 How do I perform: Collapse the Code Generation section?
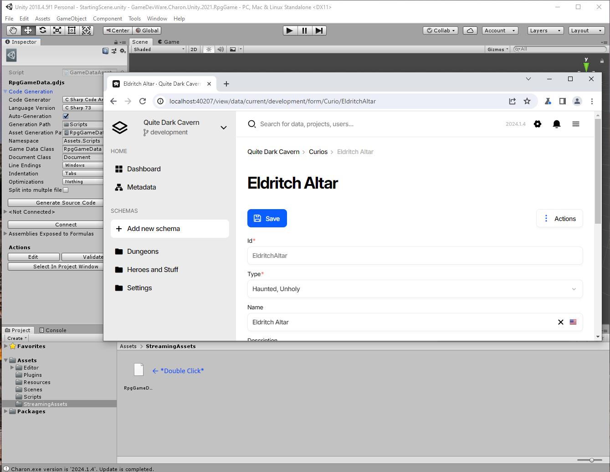pos(5,92)
